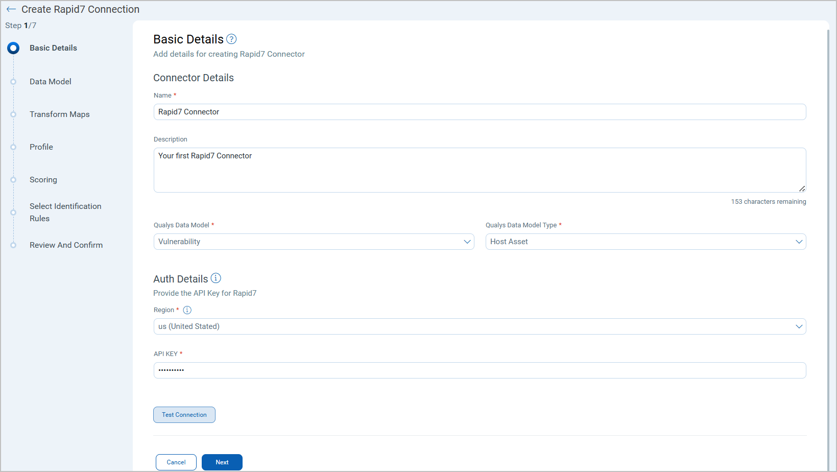
Task: Open the Profile step
Action: pos(41,147)
